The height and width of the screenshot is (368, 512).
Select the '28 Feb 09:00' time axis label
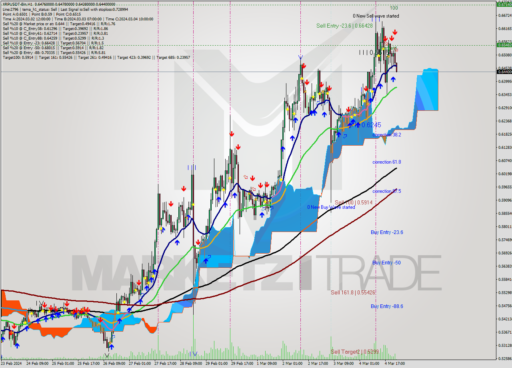(191, 364)
